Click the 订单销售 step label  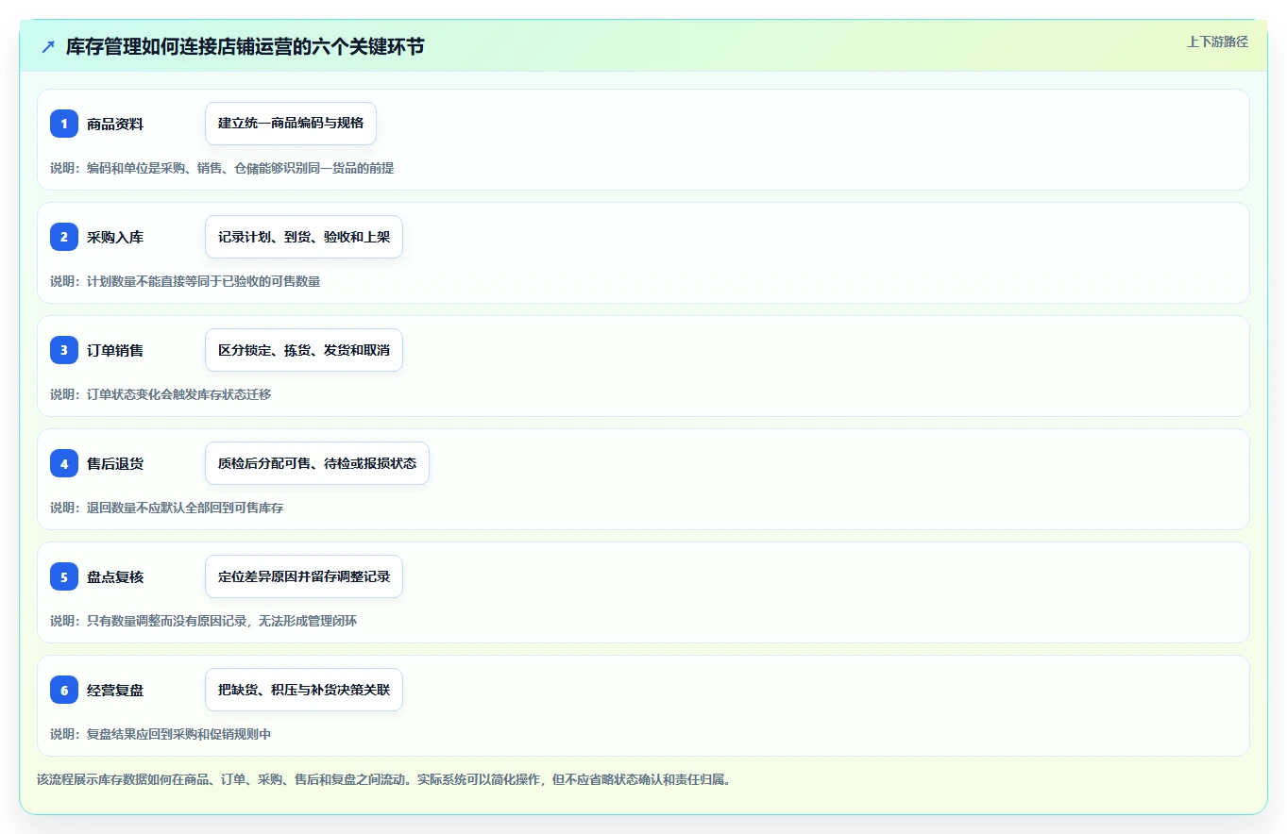click(115, 350)
